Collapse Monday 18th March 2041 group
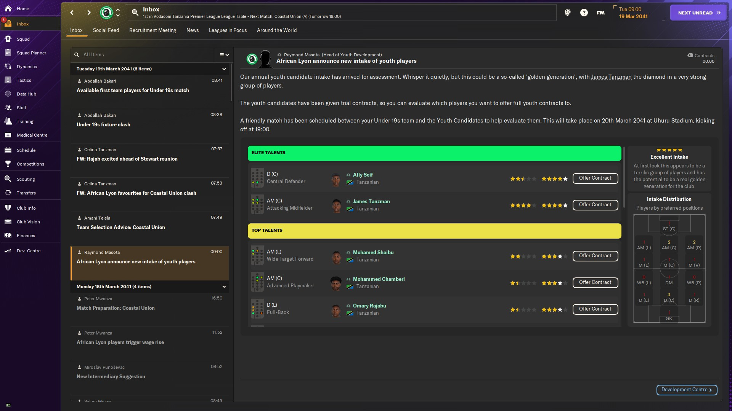The height and width of the screenshot is (411, 732). 224,287
